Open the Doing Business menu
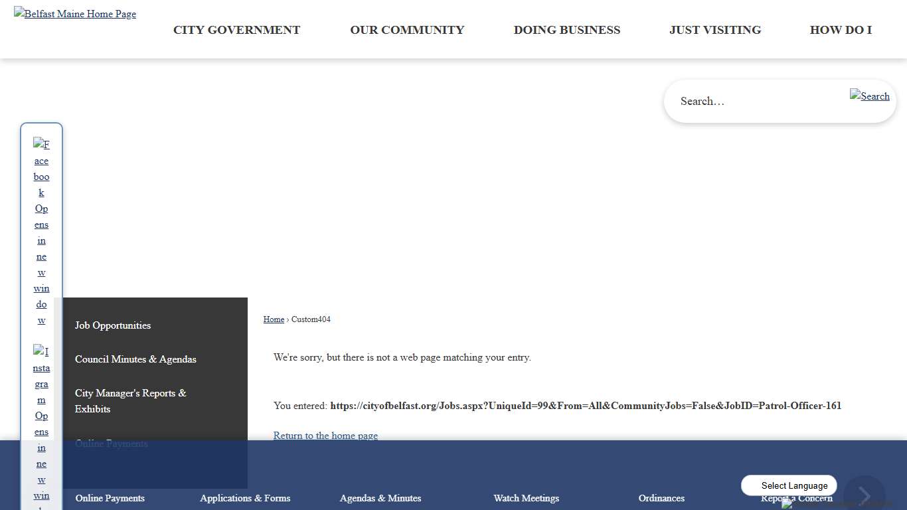 click(566, 30)
